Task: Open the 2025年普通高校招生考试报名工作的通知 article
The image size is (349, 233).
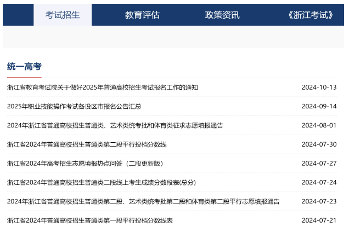Action: [x=103, y=88]
